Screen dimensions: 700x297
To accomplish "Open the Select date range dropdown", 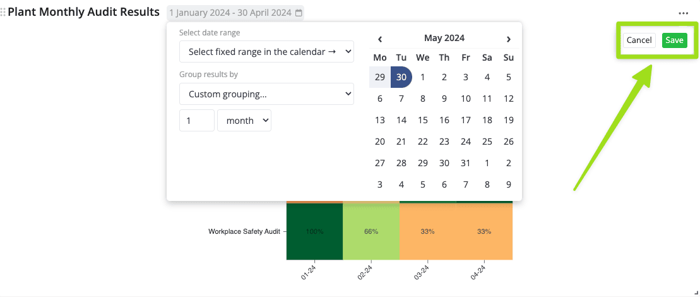I will point(266,52).
